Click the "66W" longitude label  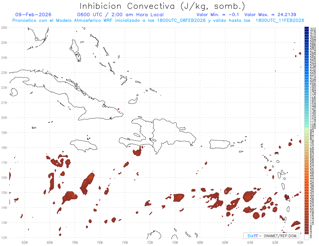tap(225, 243)
